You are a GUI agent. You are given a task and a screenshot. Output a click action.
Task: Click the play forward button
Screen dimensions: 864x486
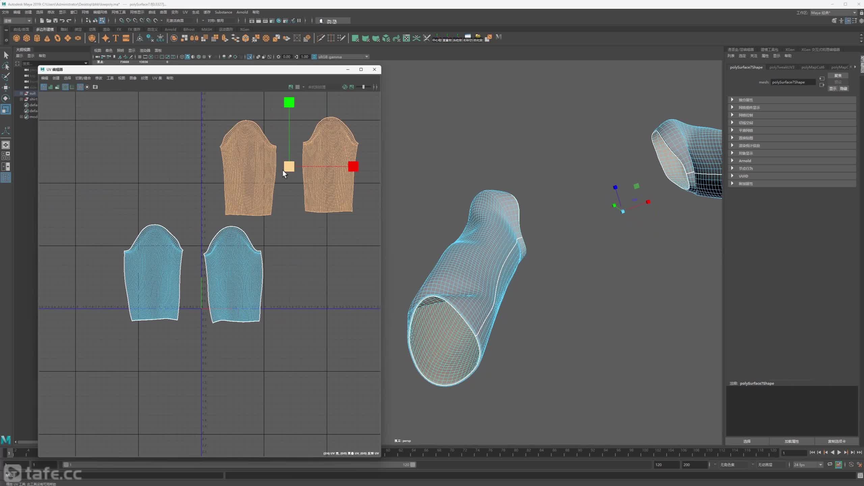pos(839,452)
